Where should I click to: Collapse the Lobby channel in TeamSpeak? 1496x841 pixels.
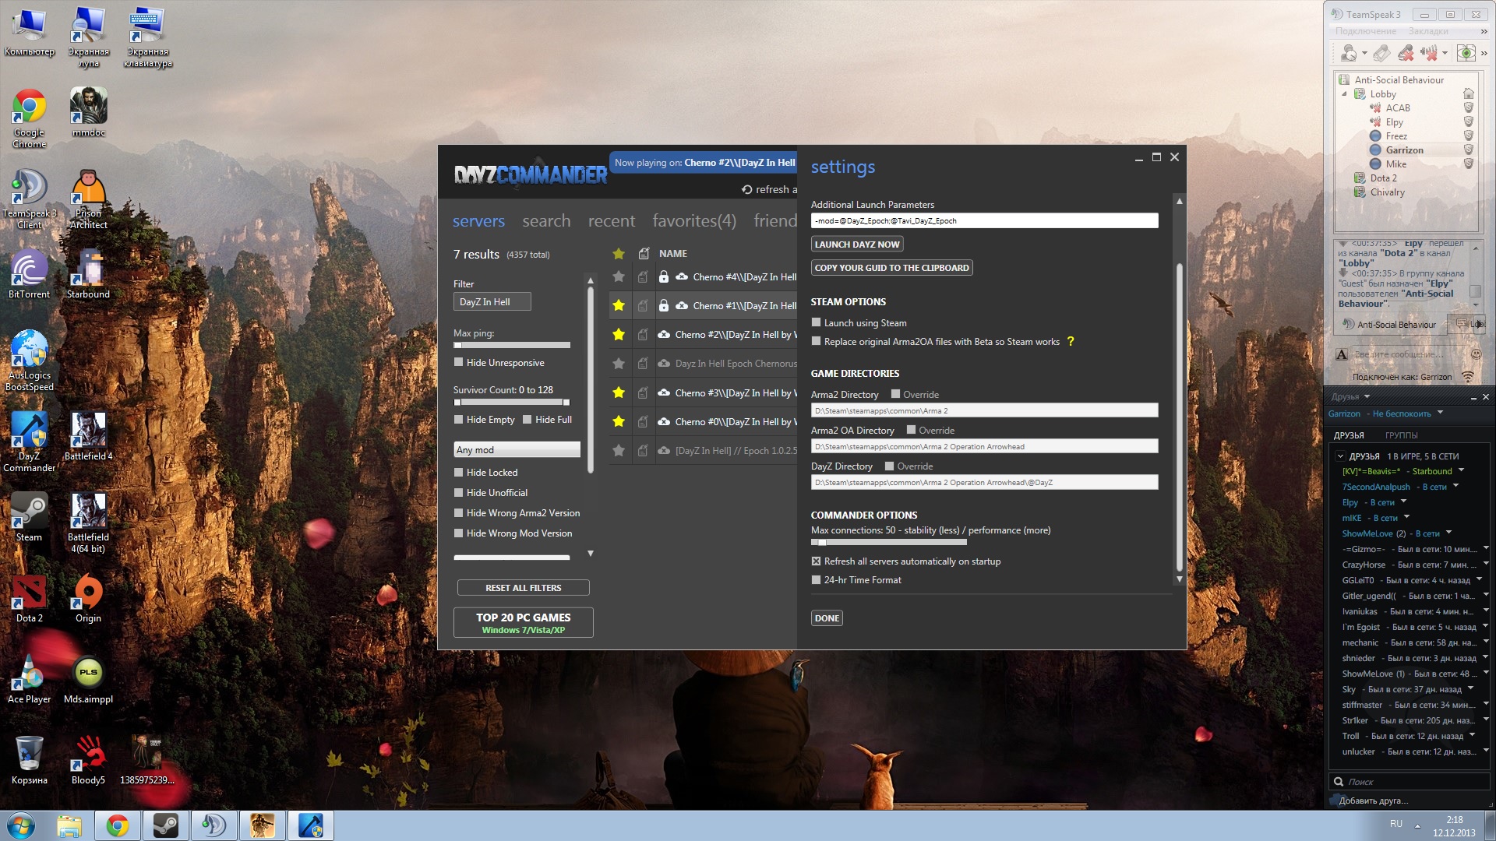[x=1344, y=93]
